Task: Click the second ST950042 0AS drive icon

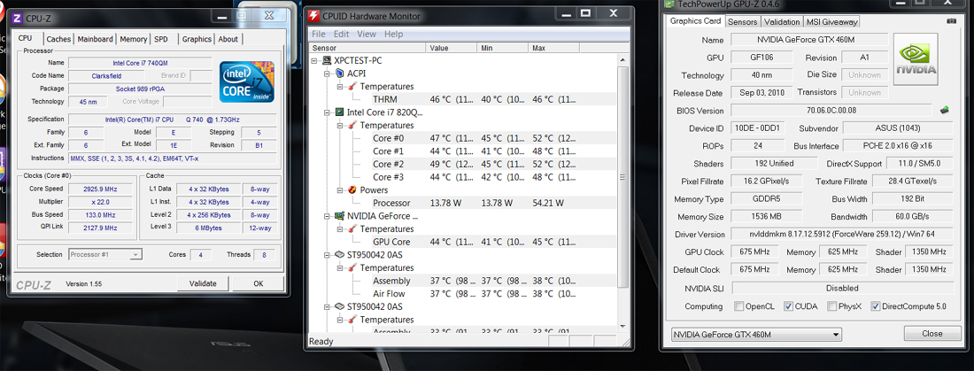Action: tap(339, 306)
